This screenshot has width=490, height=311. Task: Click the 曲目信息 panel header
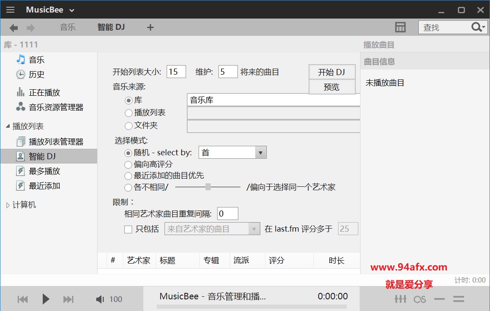click(x=425, y=62)
